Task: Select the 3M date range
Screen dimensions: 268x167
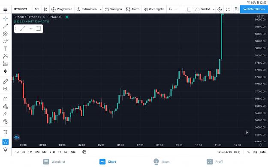Action: tap(37, 152)
